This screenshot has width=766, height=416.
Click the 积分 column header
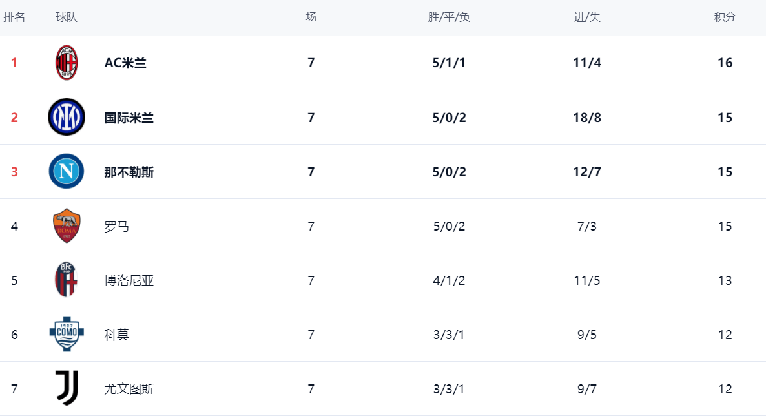point(725,17)
